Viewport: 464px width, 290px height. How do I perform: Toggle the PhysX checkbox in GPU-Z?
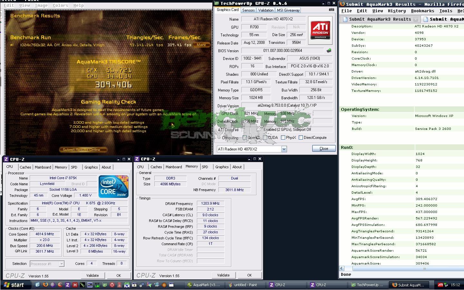point(283,138)
